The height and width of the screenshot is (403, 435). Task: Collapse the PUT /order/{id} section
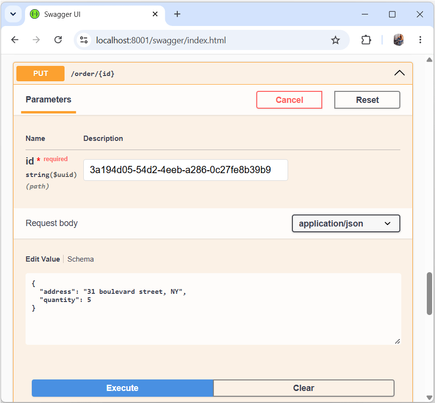399,73
